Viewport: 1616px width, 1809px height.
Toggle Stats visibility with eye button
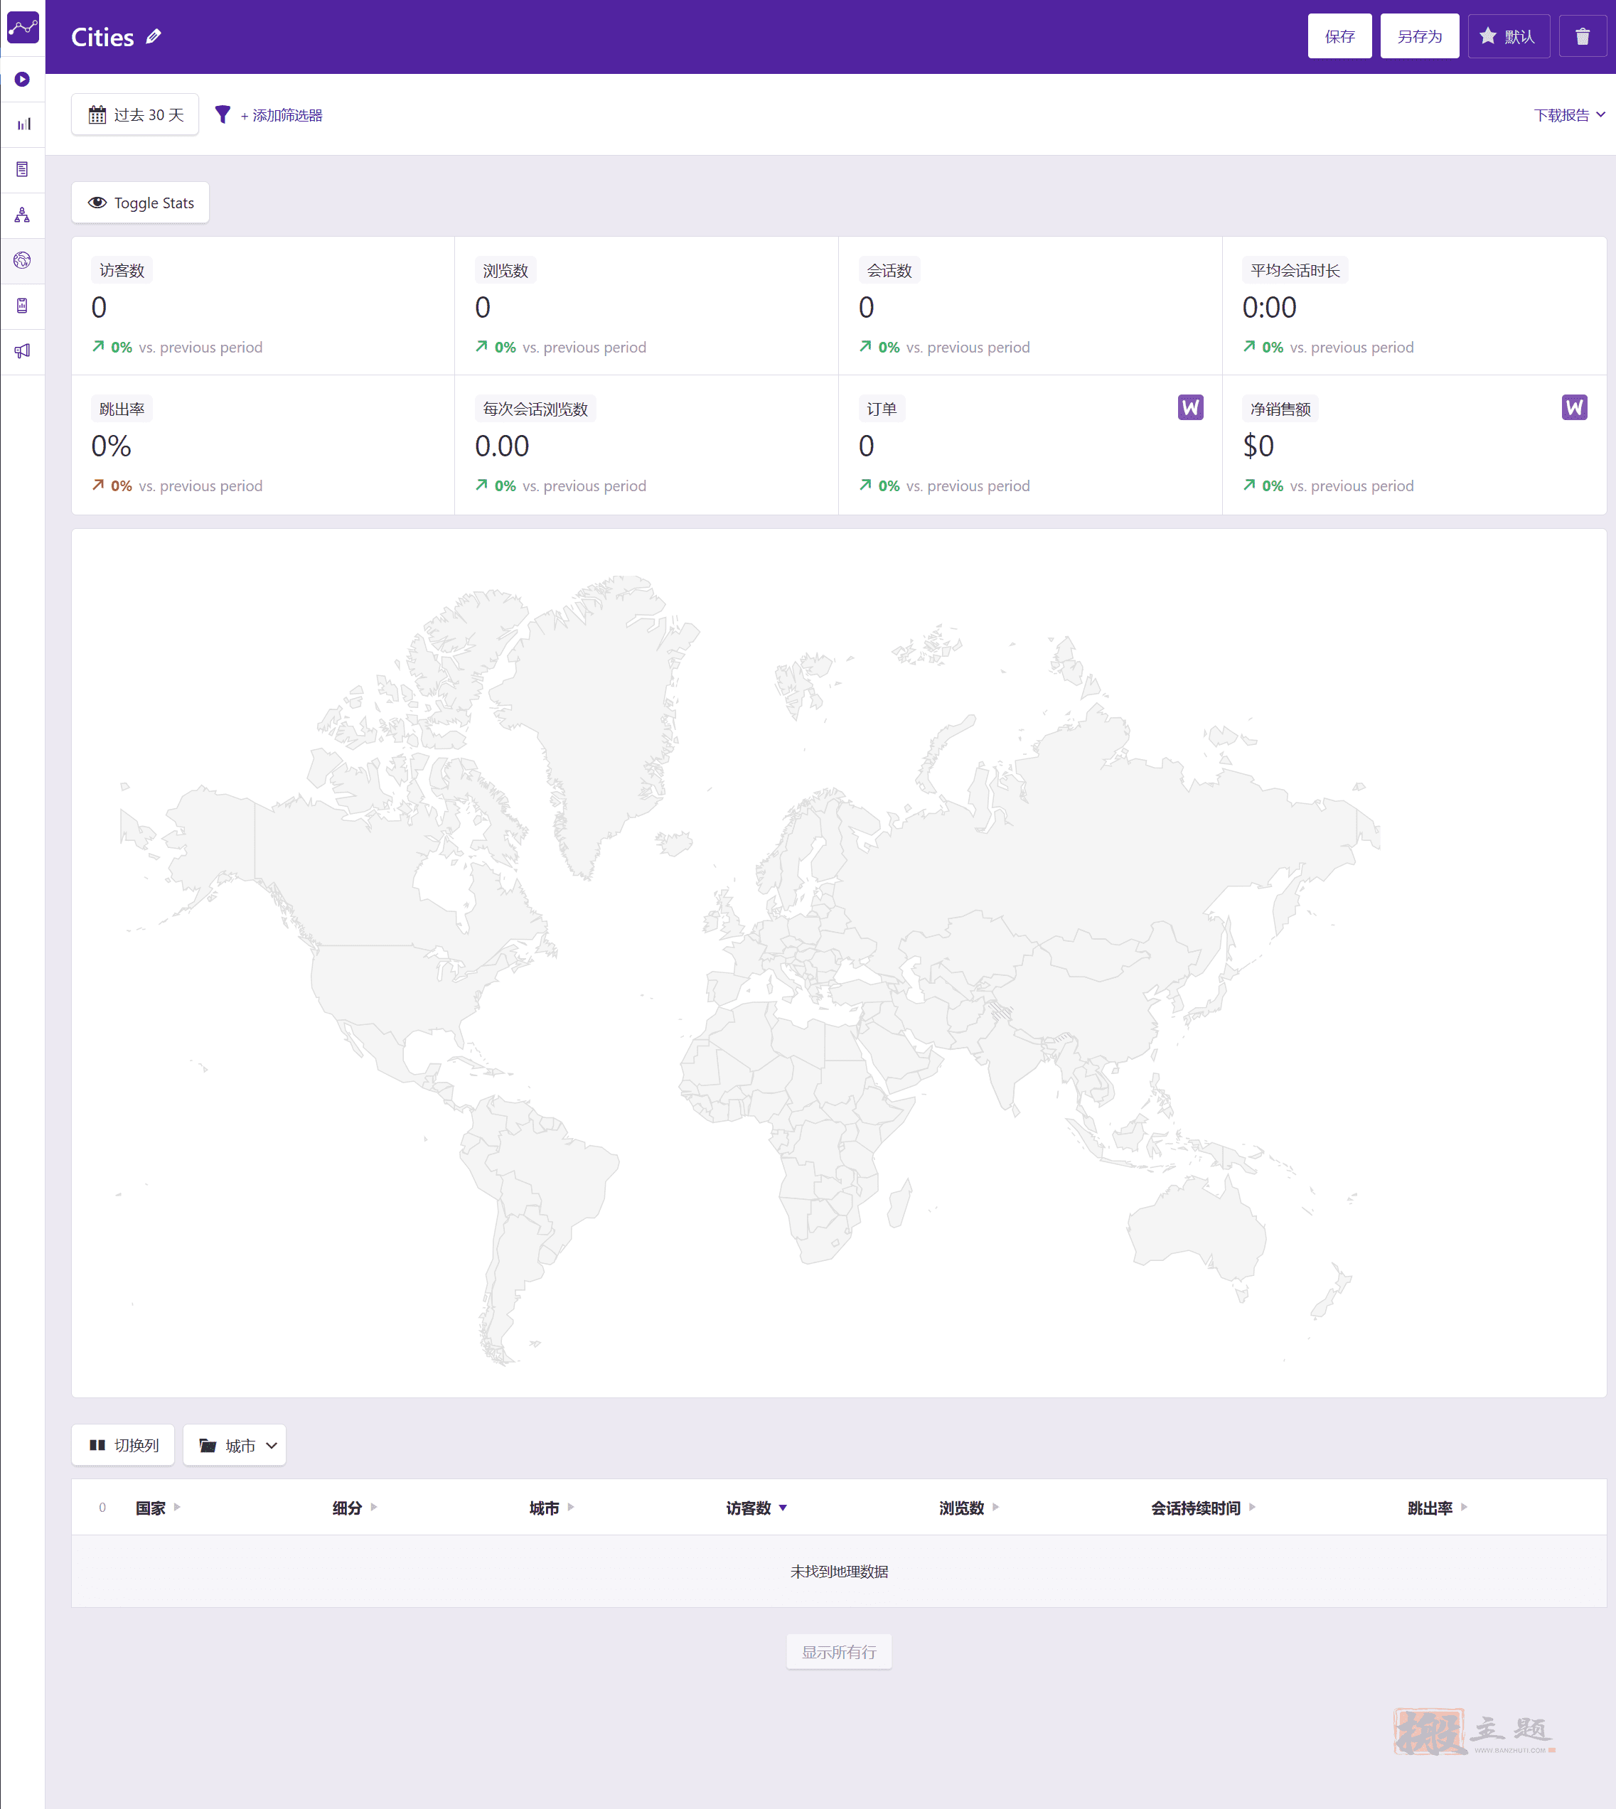pos(140,203)
